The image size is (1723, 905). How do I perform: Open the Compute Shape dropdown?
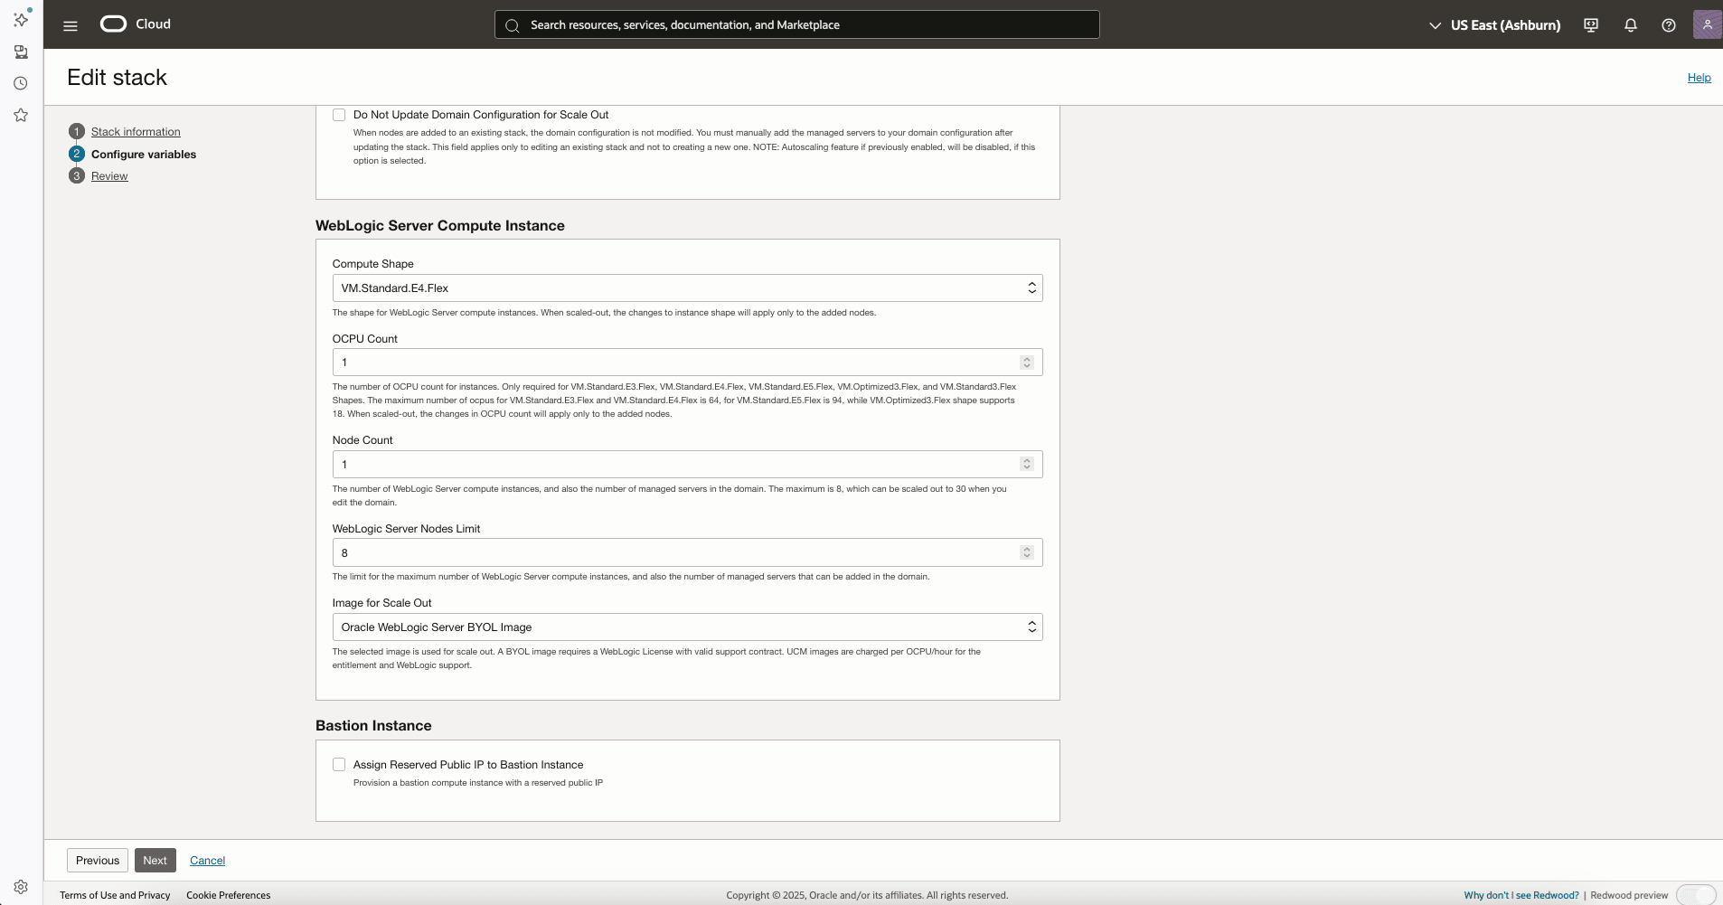[x=687, y=288]
